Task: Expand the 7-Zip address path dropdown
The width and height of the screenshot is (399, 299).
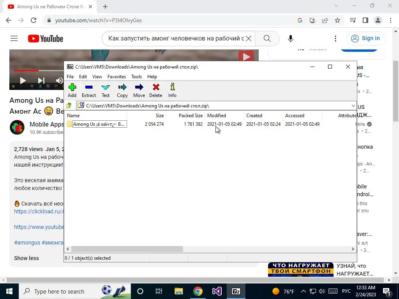Action: (x=353, y=106)
